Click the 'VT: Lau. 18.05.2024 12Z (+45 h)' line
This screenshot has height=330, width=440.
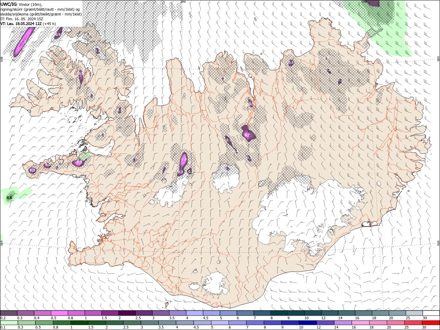(28, 24)
